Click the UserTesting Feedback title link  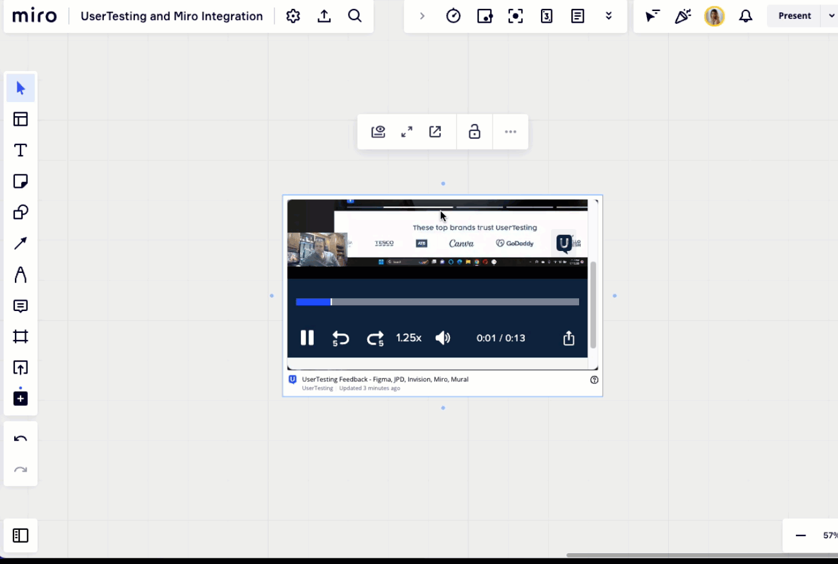385,379
